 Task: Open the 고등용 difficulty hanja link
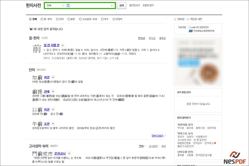(190, 155)
